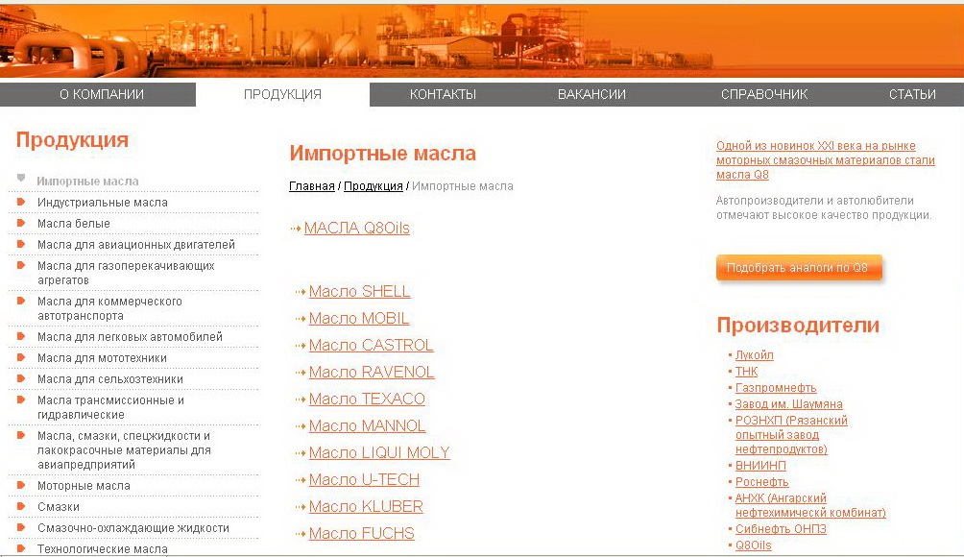Select Масла для газоперекачивающих агрегатов
The image size is (964, 557).
tap(126, 273)
